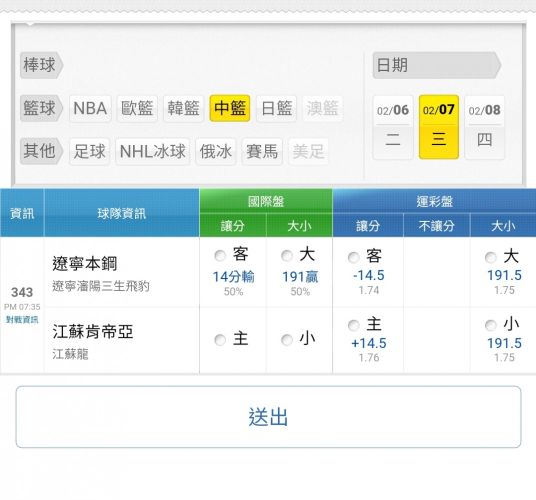Select 國際盤 大小 大 radio option
The width and height of the screenshot is (536, 500).
[x=287, y=255]
